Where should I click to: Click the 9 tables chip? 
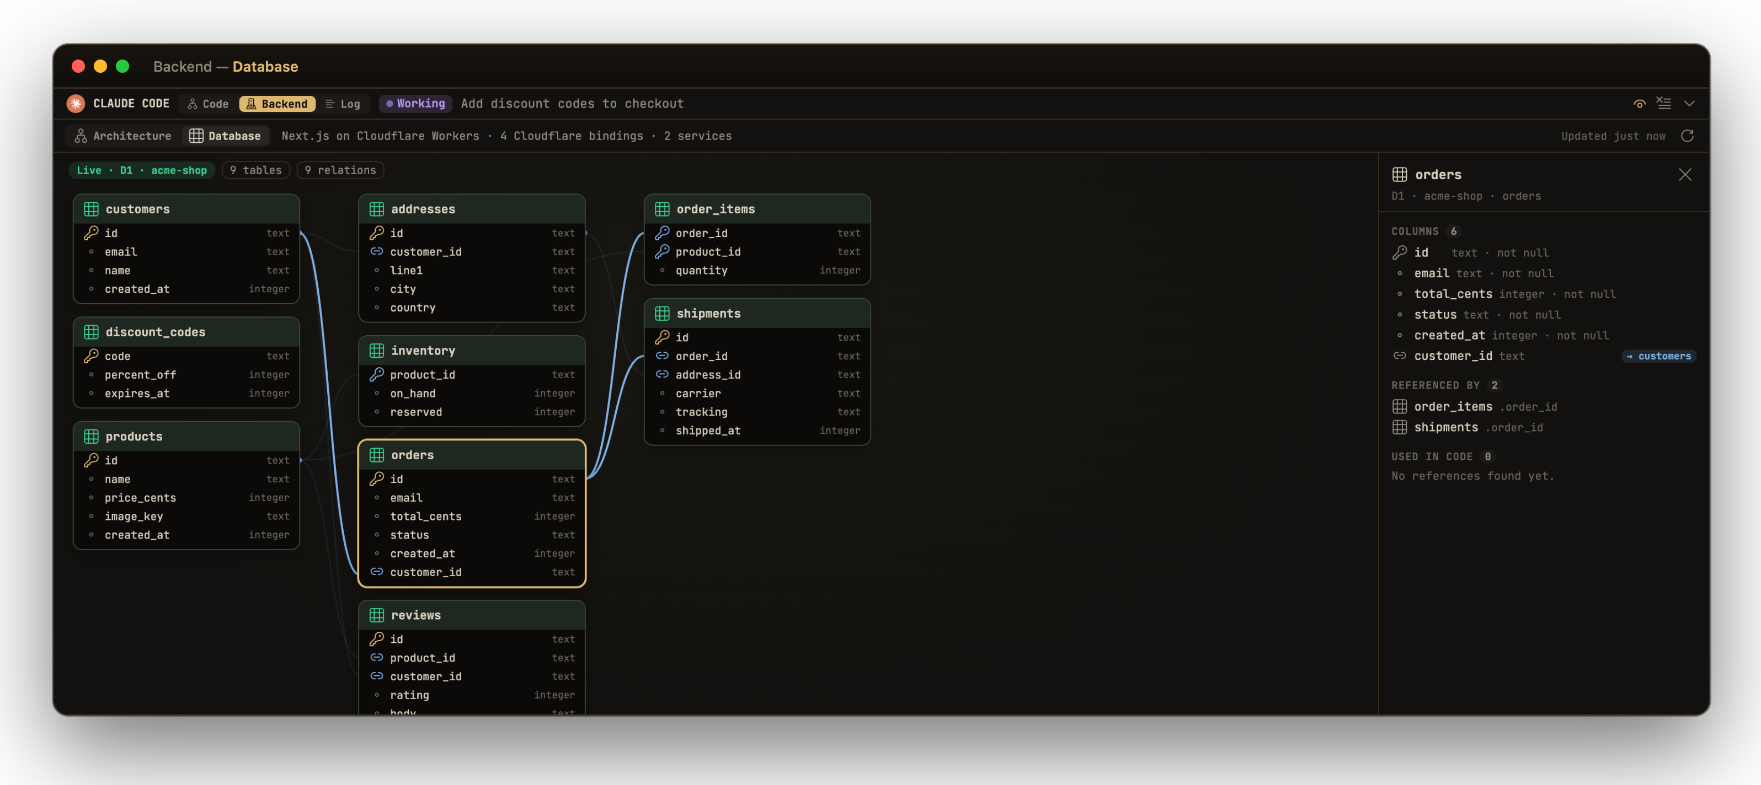[255, 170]
